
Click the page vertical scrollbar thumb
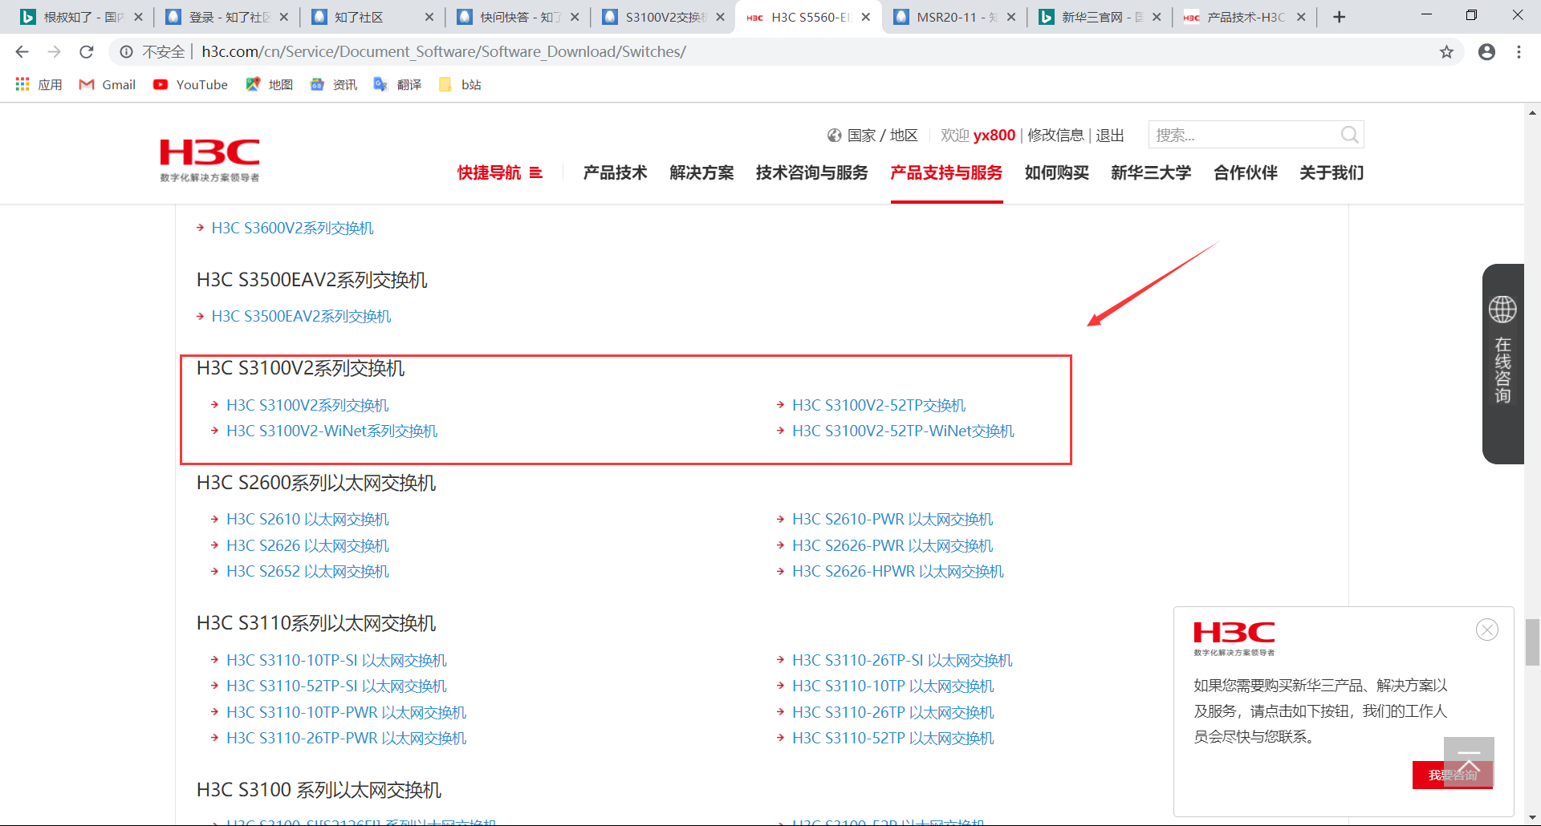click(x=1533, y=642)
